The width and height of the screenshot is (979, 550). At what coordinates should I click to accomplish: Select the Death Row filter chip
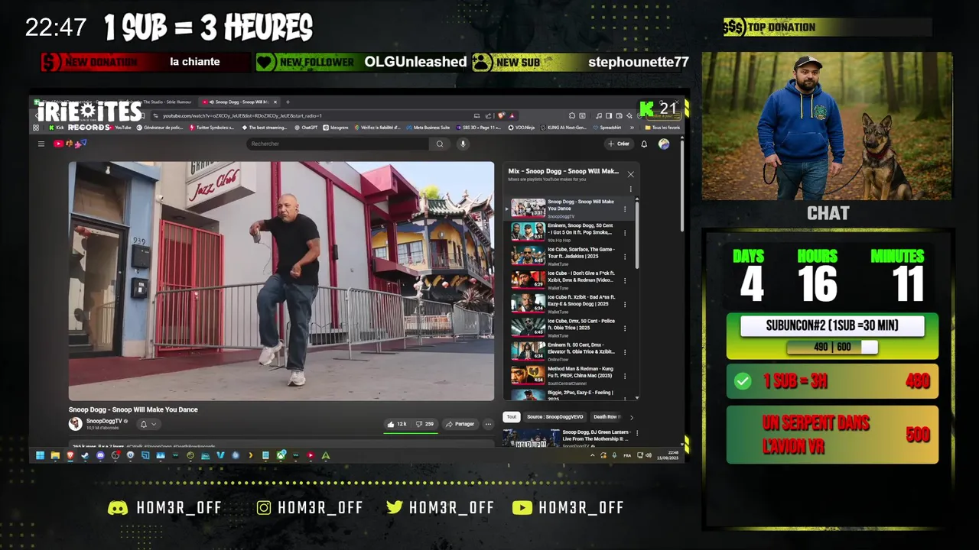pos(607,417)
